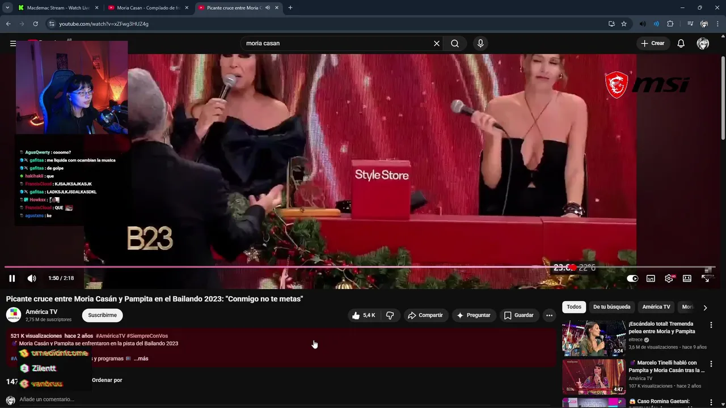
Task: Open menu for '¡Escándalo total!' video
Action: [x=711, y=325]
